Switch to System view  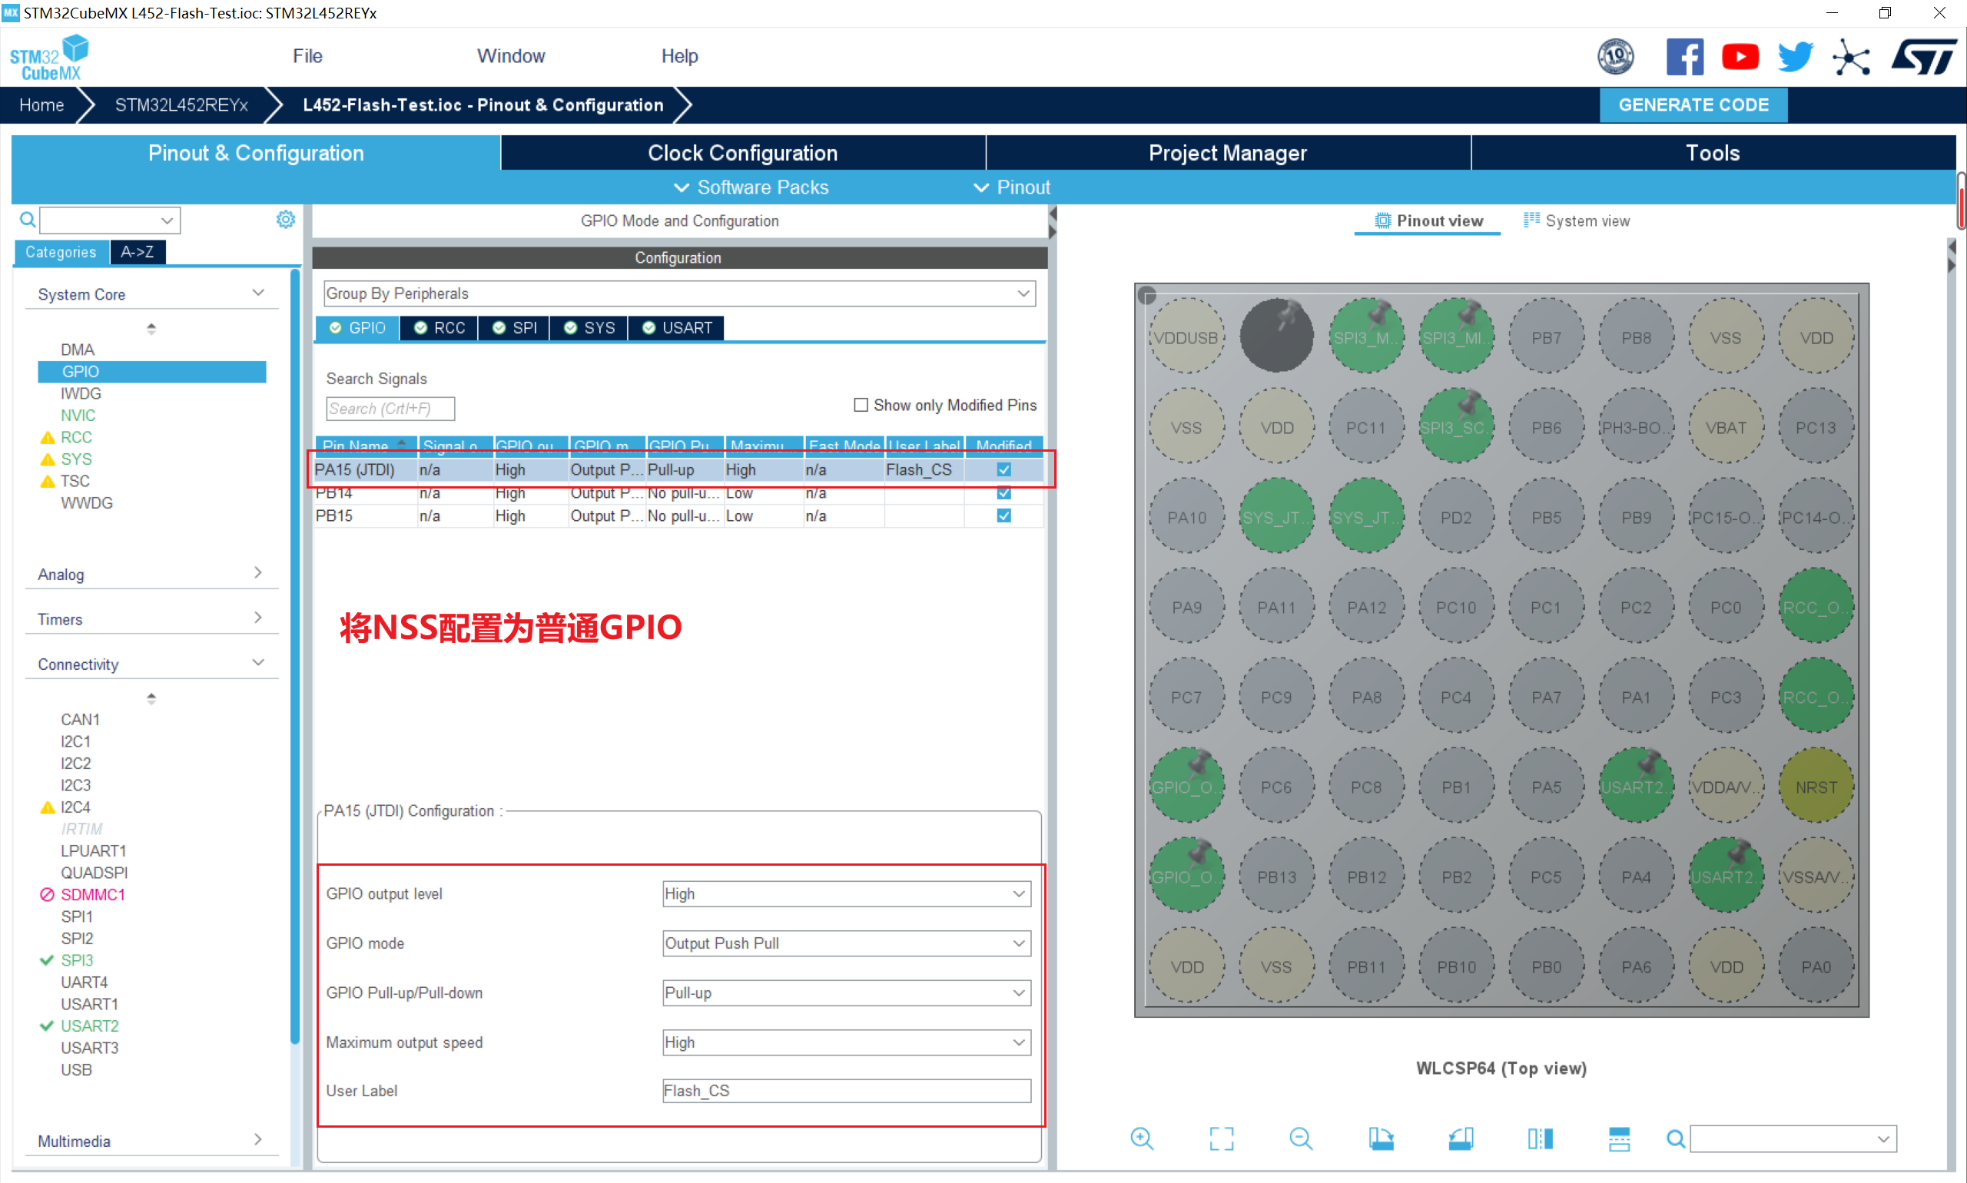click(x=1577, y=220)
